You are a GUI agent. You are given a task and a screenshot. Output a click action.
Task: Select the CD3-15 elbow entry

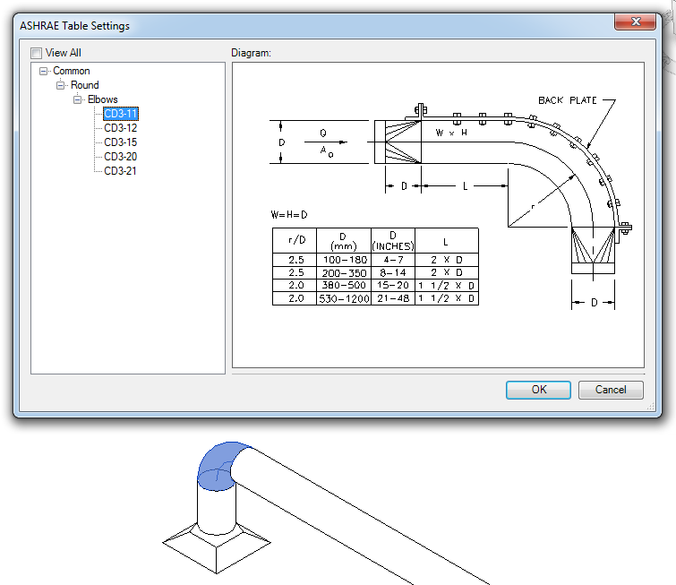[121, 142]
